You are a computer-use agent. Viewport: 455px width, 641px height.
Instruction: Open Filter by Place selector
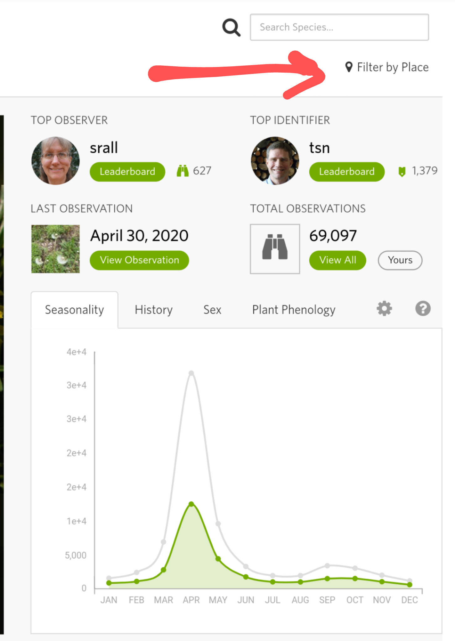tap(387, 67)
